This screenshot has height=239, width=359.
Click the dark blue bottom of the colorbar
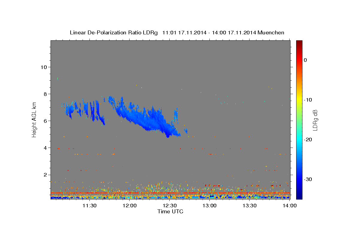299,196
